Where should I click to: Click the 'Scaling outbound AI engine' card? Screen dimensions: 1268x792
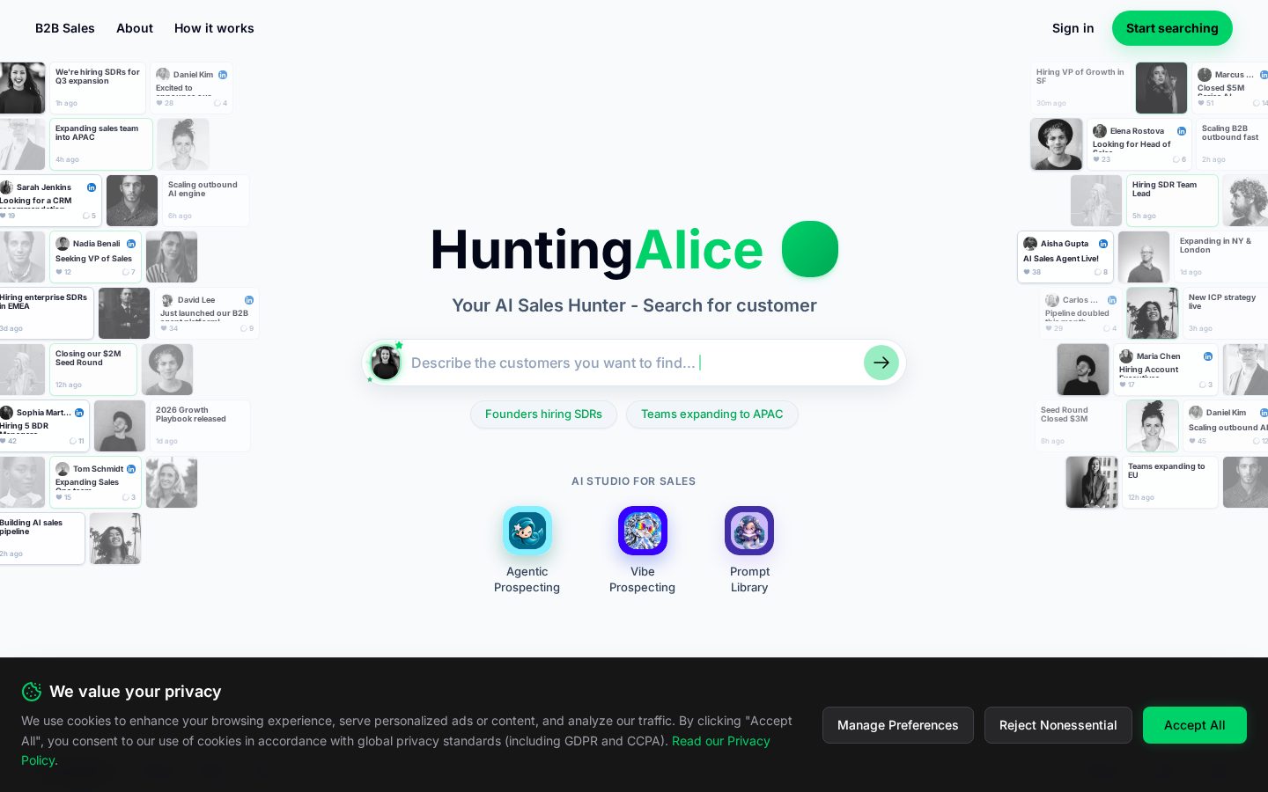click(x=206, y=201)
